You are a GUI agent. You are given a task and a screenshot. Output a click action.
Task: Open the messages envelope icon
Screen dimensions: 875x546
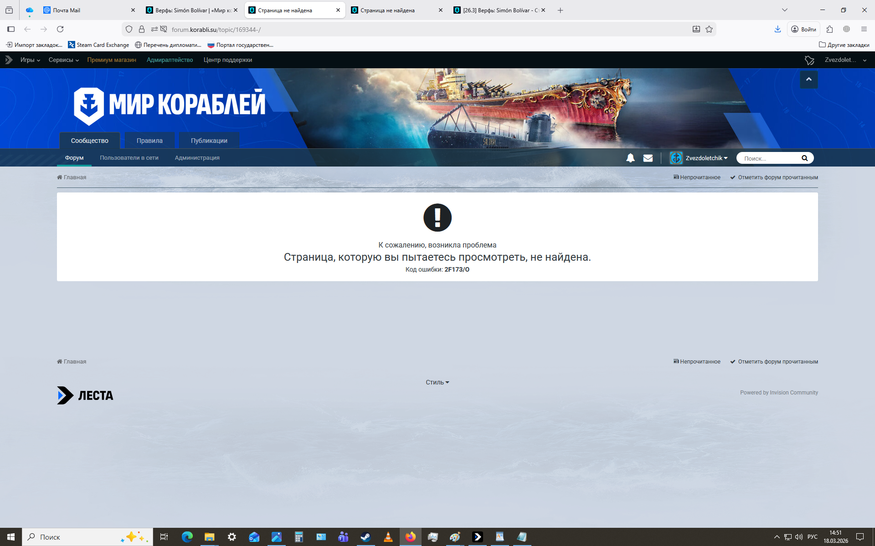pos(648,158)
